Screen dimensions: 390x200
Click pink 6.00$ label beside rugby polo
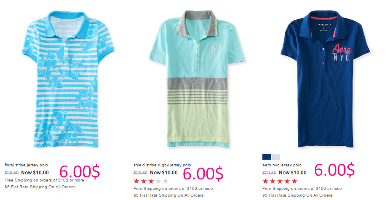click(203, 173)
